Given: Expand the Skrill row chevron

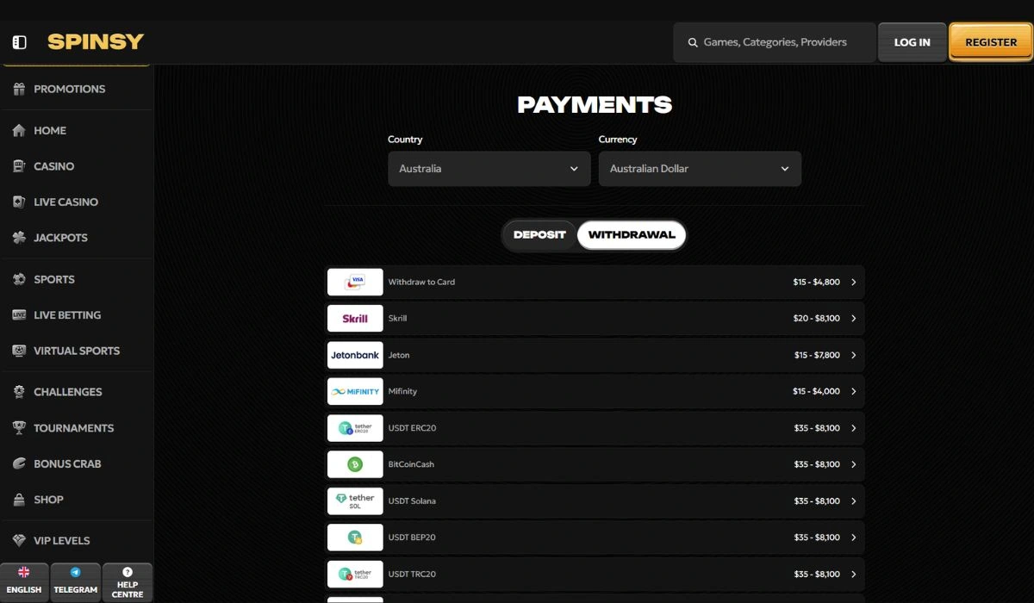Looking at the screenshot, I should click(x=853, y=319).
